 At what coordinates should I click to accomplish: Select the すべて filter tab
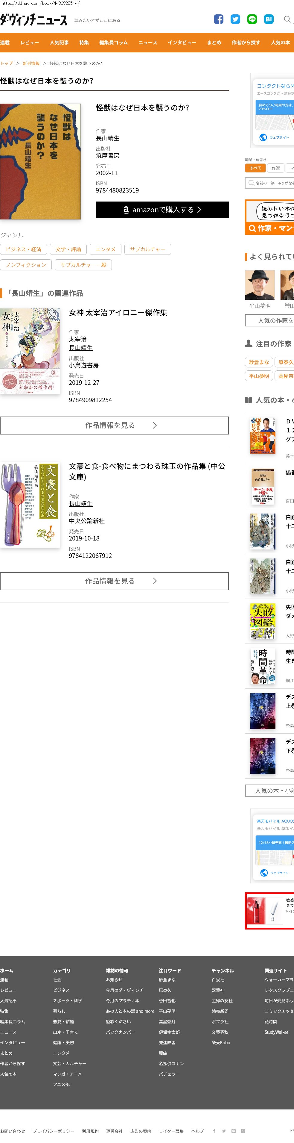[255, 168]
